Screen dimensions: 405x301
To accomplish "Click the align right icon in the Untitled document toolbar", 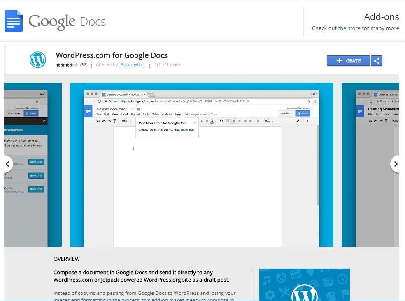I will [x=244, y=121].
